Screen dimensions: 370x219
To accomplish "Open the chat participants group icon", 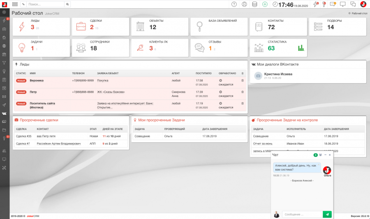I will 320,155.
